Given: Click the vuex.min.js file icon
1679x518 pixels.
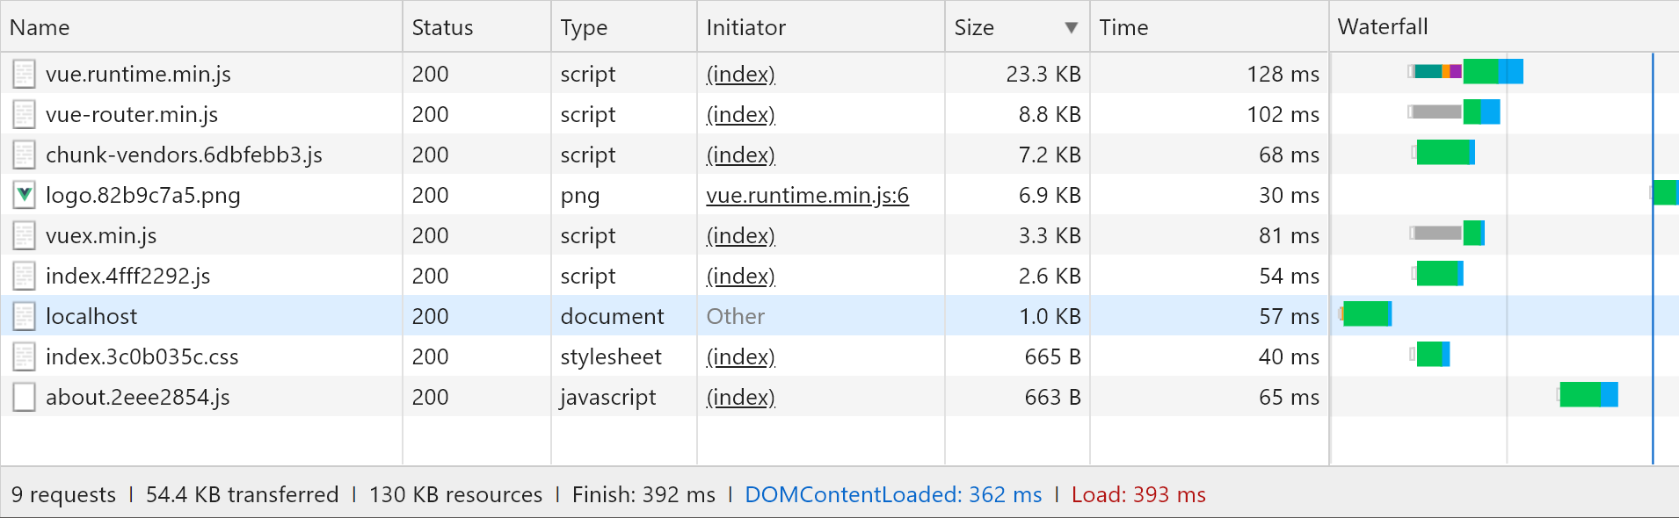Looking at the screenshot, I should pyautogui.click(x=24, y=235).
